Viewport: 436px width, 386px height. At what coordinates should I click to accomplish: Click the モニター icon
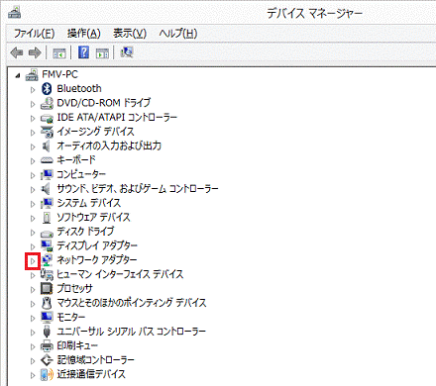coord(47,318)
